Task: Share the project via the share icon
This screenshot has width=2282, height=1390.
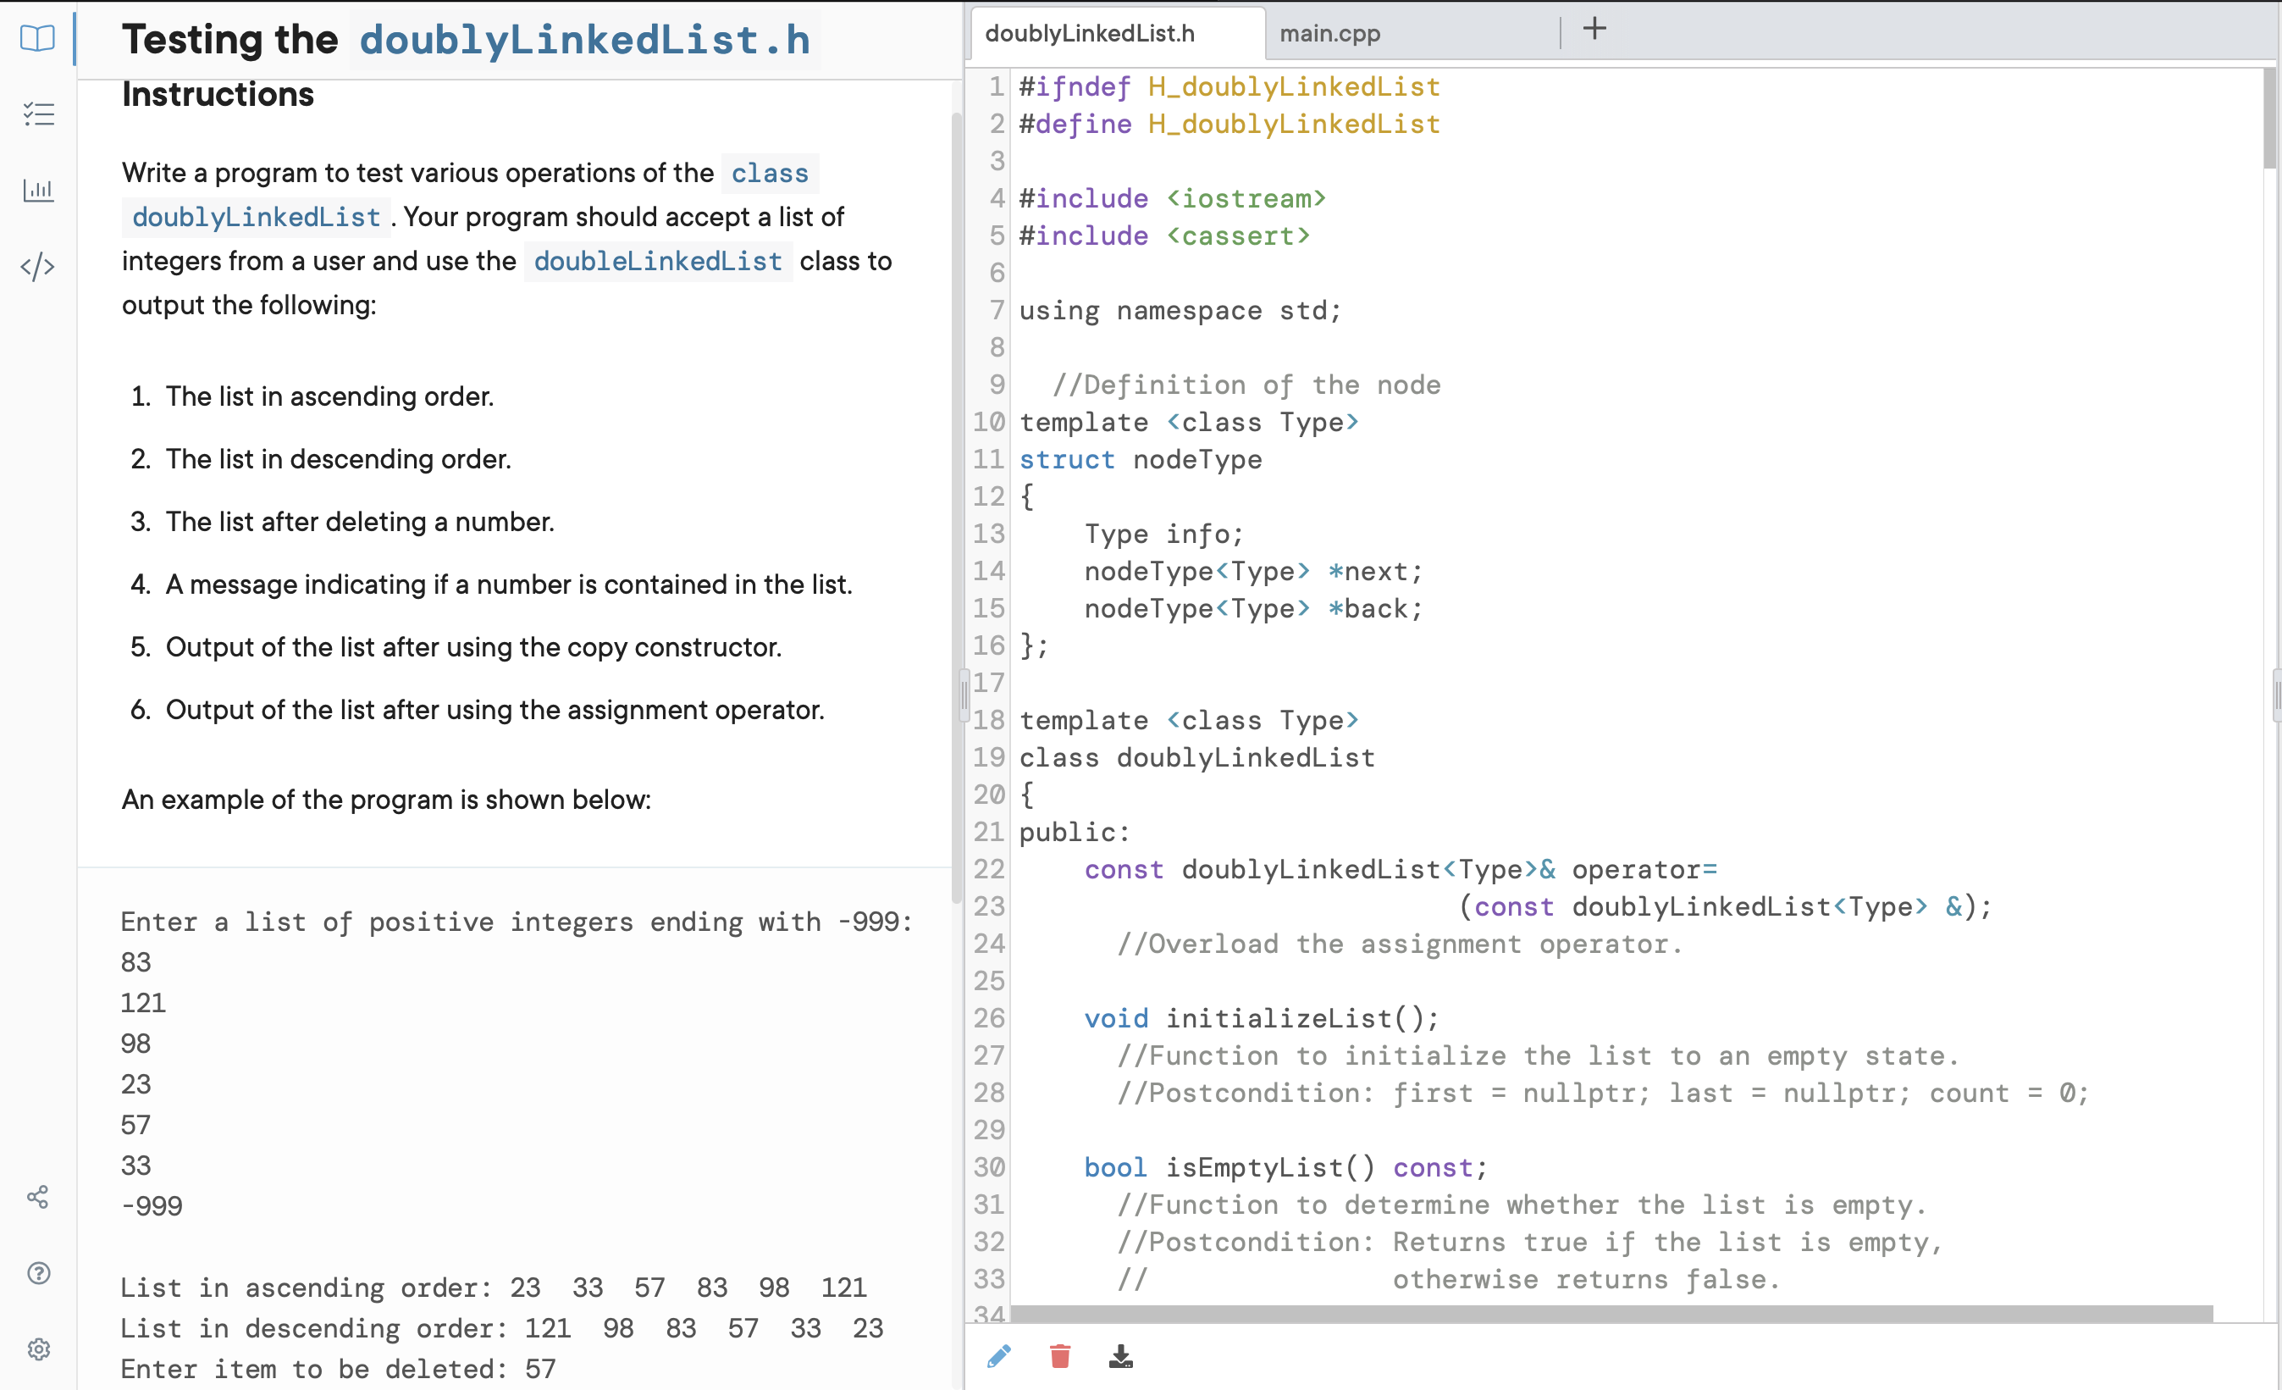Action: coord(38,1196)
